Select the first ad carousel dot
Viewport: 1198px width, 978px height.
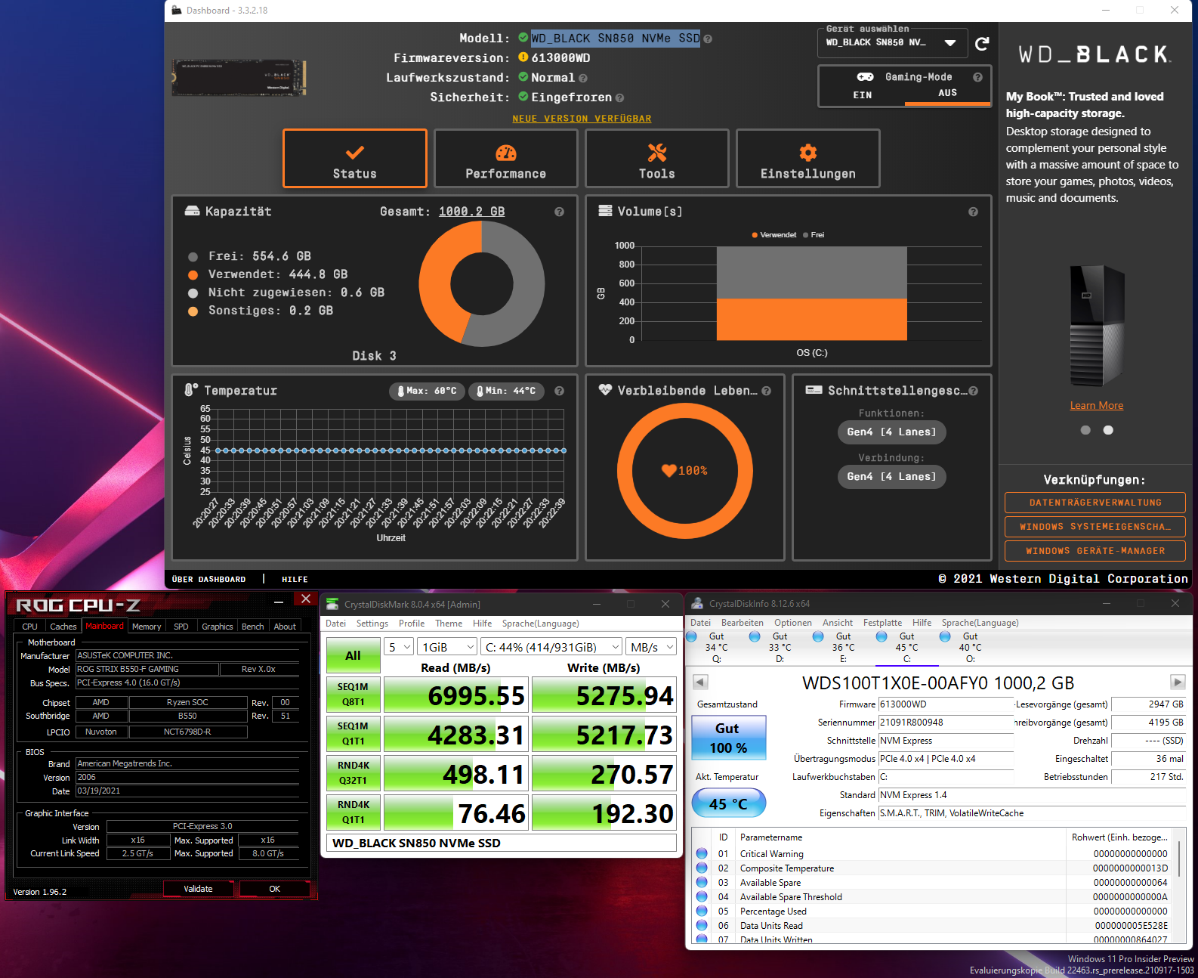[1085, 430]
